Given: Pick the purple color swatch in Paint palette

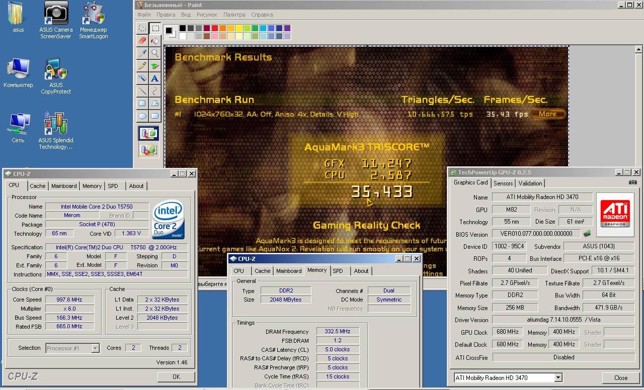Looking at the screenshot, I should 287,28.
